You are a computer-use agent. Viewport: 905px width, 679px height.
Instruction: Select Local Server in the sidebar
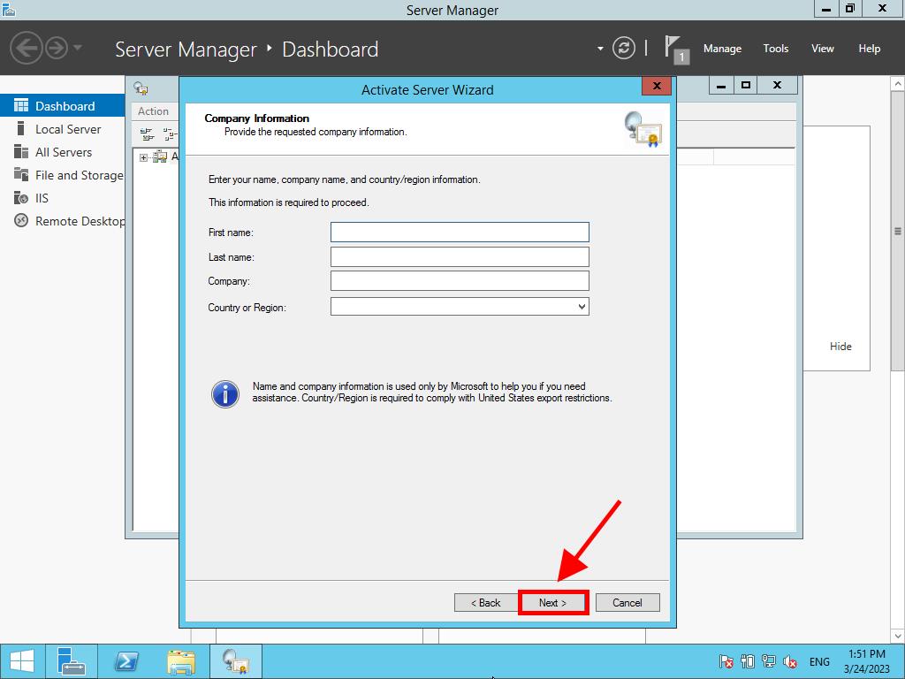coord(63,129)
